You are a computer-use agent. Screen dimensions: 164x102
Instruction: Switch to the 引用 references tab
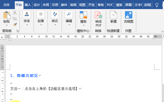tap(55, 5)
